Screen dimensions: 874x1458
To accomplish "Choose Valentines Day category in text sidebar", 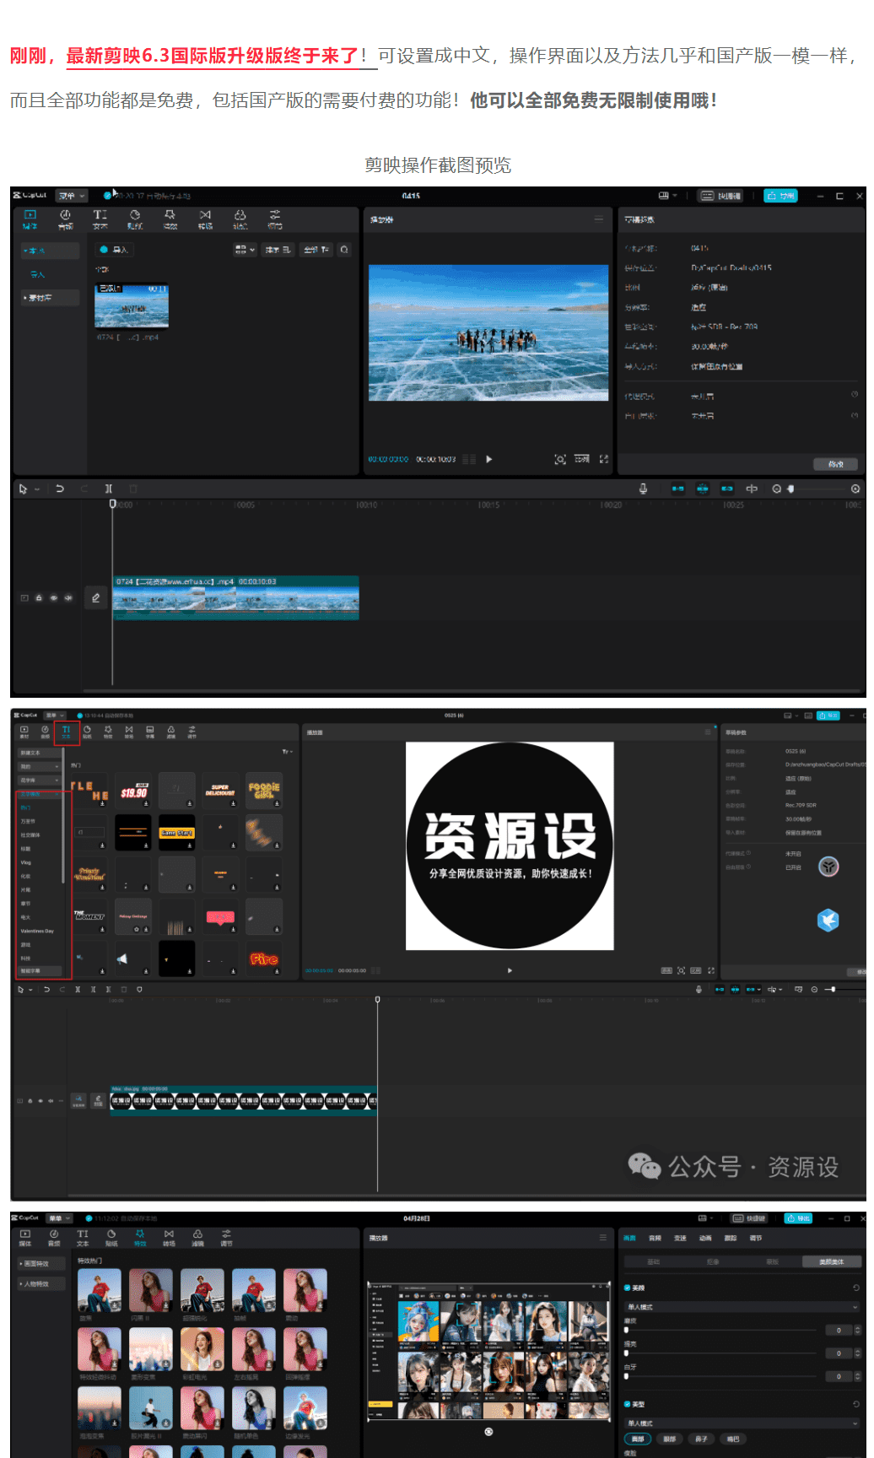I will [37, 931].
